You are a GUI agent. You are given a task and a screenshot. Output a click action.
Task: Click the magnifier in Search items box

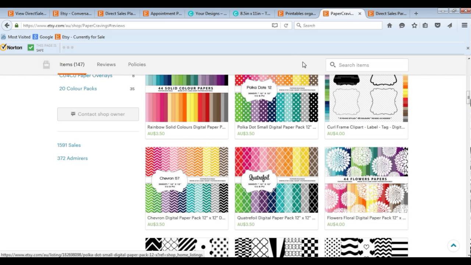pyautogui.click(x=333, y=65)
